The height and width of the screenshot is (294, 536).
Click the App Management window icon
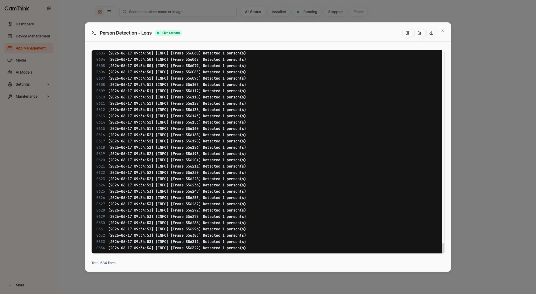coord(10,48)
